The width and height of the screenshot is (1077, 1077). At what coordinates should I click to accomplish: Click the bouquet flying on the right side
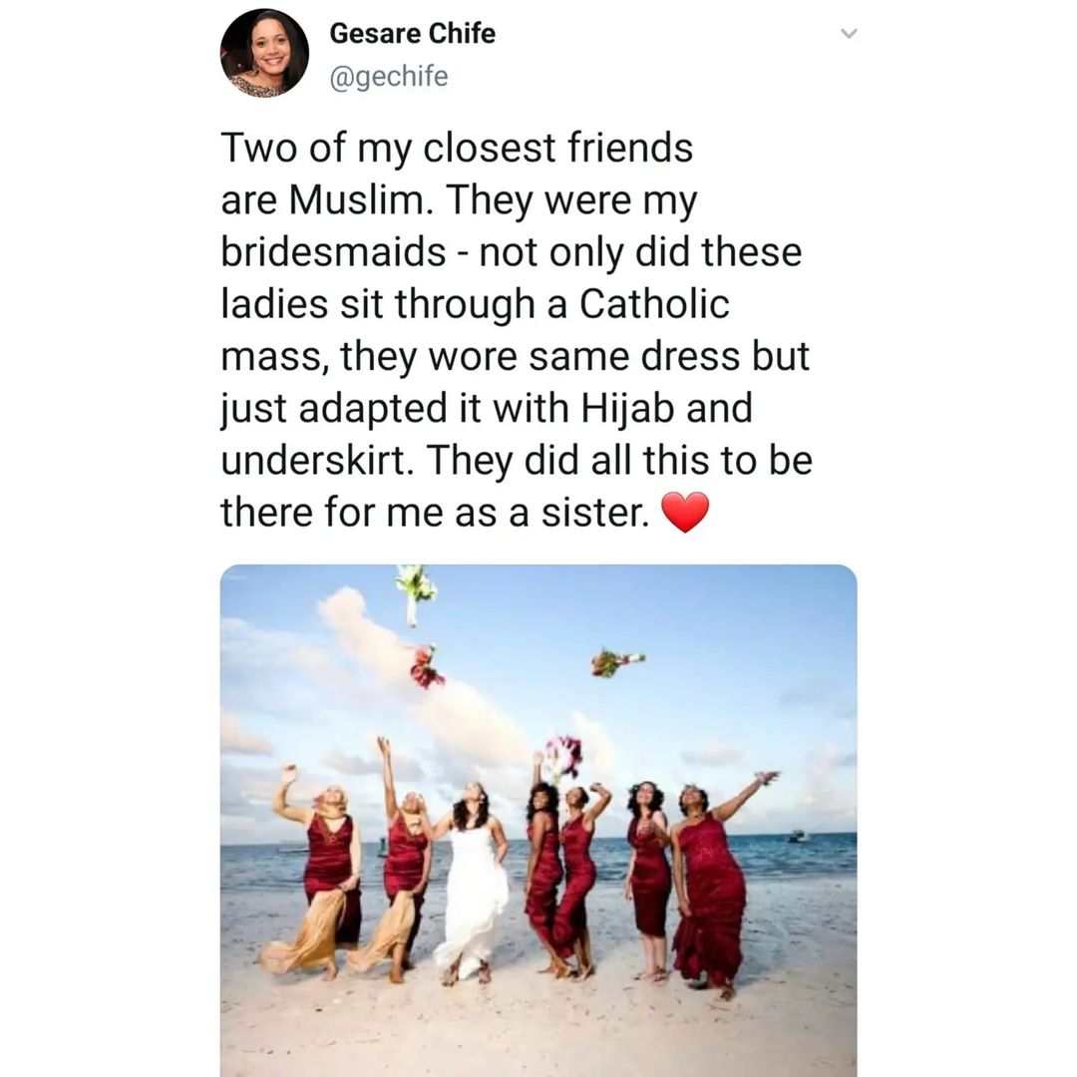(x=616, y=662)
